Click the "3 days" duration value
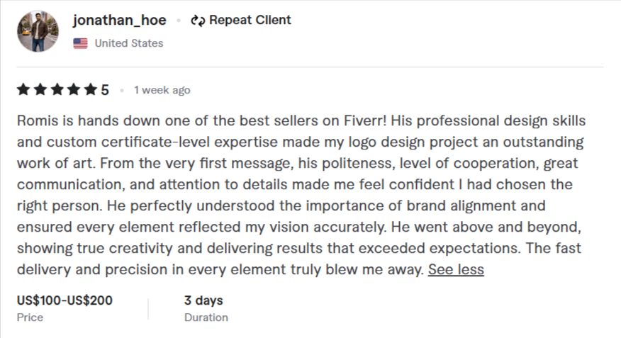Viewport: 621px width, 338px height. coord(203,300)
